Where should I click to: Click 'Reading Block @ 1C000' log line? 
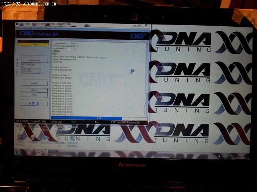click(62, 104)
